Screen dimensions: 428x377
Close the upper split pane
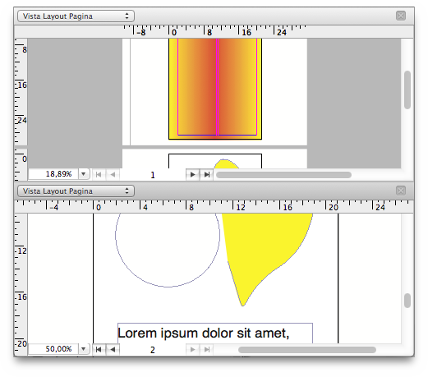[x=401, y=16]
